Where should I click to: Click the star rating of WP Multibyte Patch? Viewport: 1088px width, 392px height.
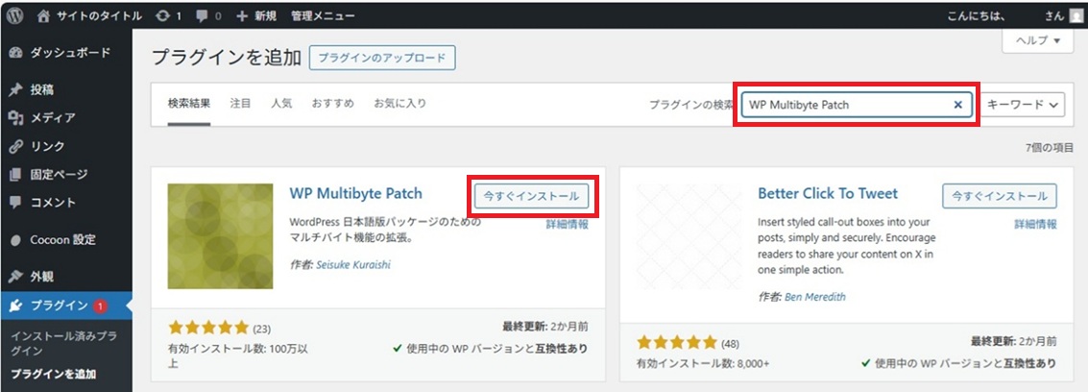pyautogui.click(x=208, y=328)
